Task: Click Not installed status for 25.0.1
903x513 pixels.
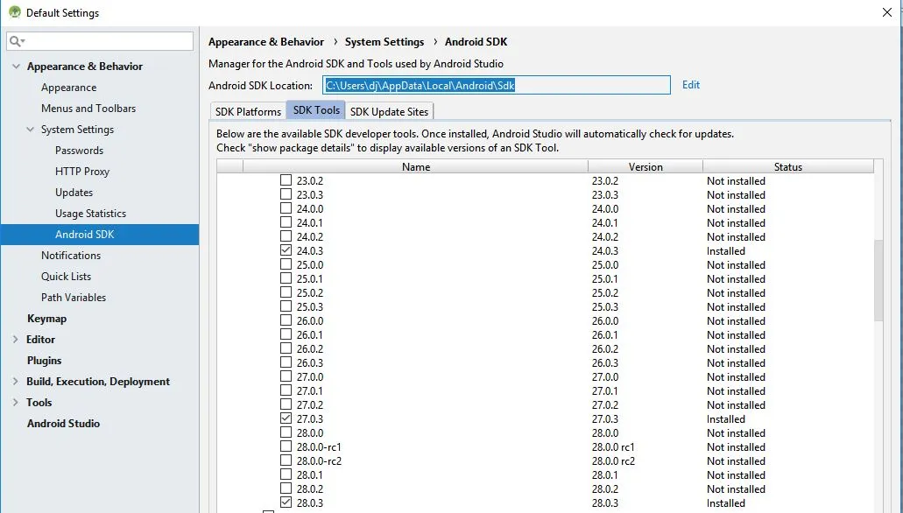Action: click(x=736, y=278)
